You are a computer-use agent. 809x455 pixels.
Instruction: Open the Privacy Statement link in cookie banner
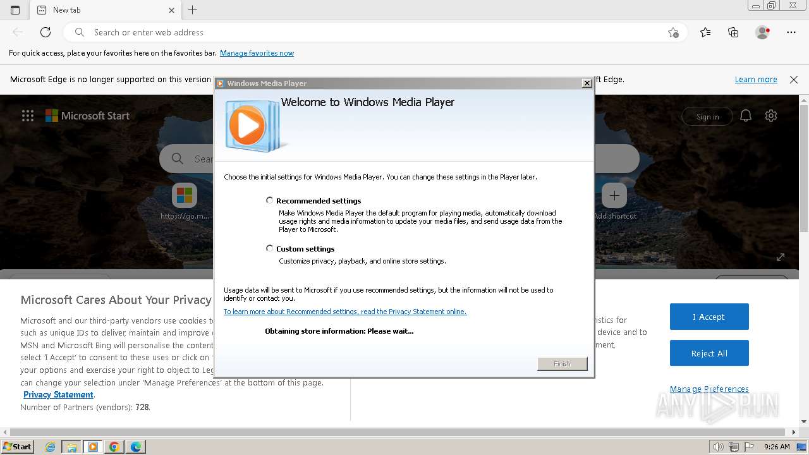[x=58, y=394]
